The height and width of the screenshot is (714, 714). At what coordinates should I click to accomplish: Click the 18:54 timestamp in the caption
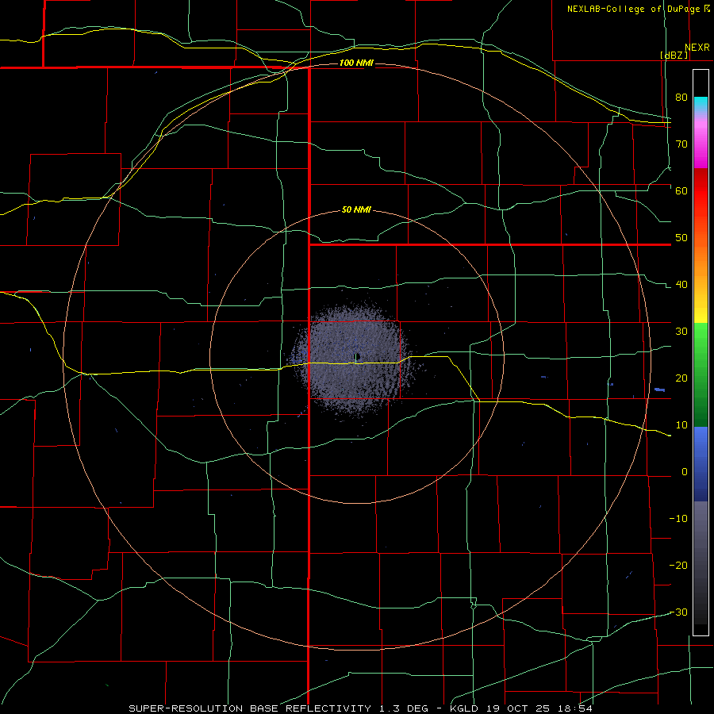[576, 708]
